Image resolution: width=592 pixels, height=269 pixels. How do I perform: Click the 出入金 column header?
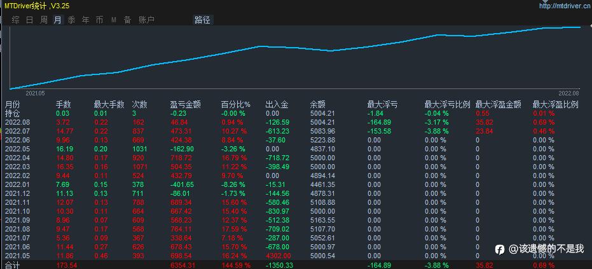tap(277, 105)
